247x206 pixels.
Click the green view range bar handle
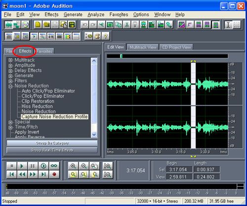pyautogui.click(x=122, y=56)
